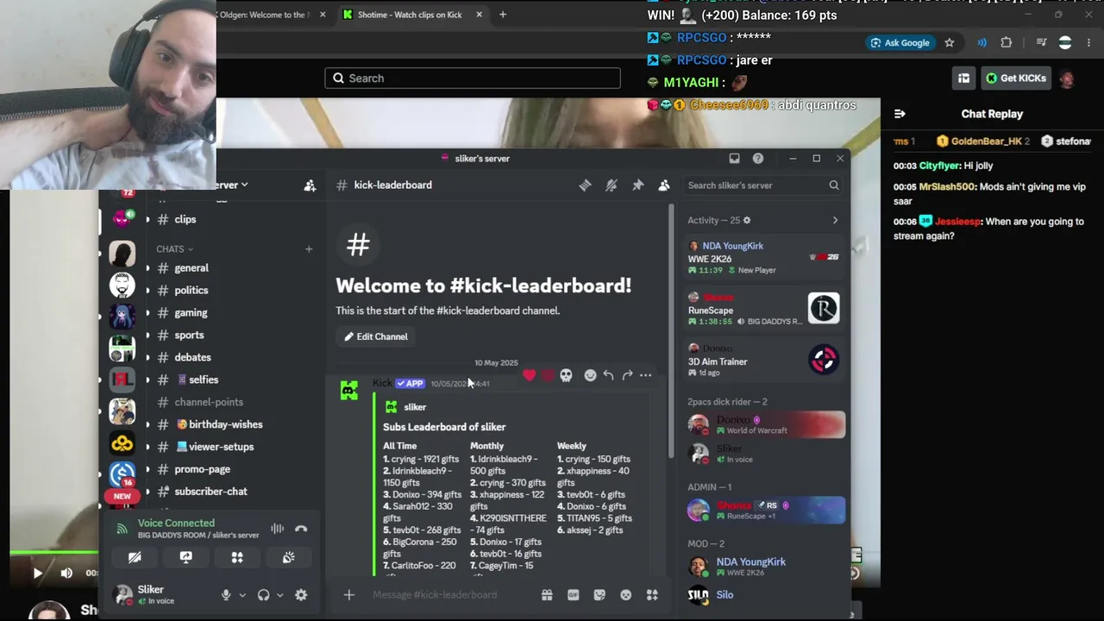This screenshot has width=1104, height=621.
Task: Add skull reaction to Kick message
Action: [566, 375]
